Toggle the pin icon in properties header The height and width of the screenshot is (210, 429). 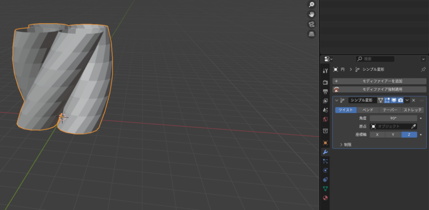coord(423,69)
